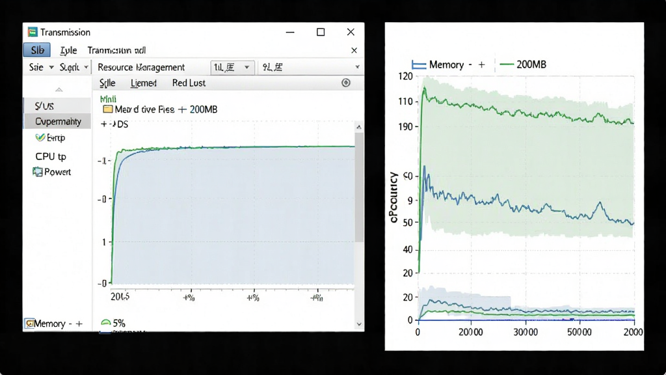Open the Slerk dropdown in the toolbar
This screenshot has width=666, height=375.
pyautogui.click(x=74, y=67)
